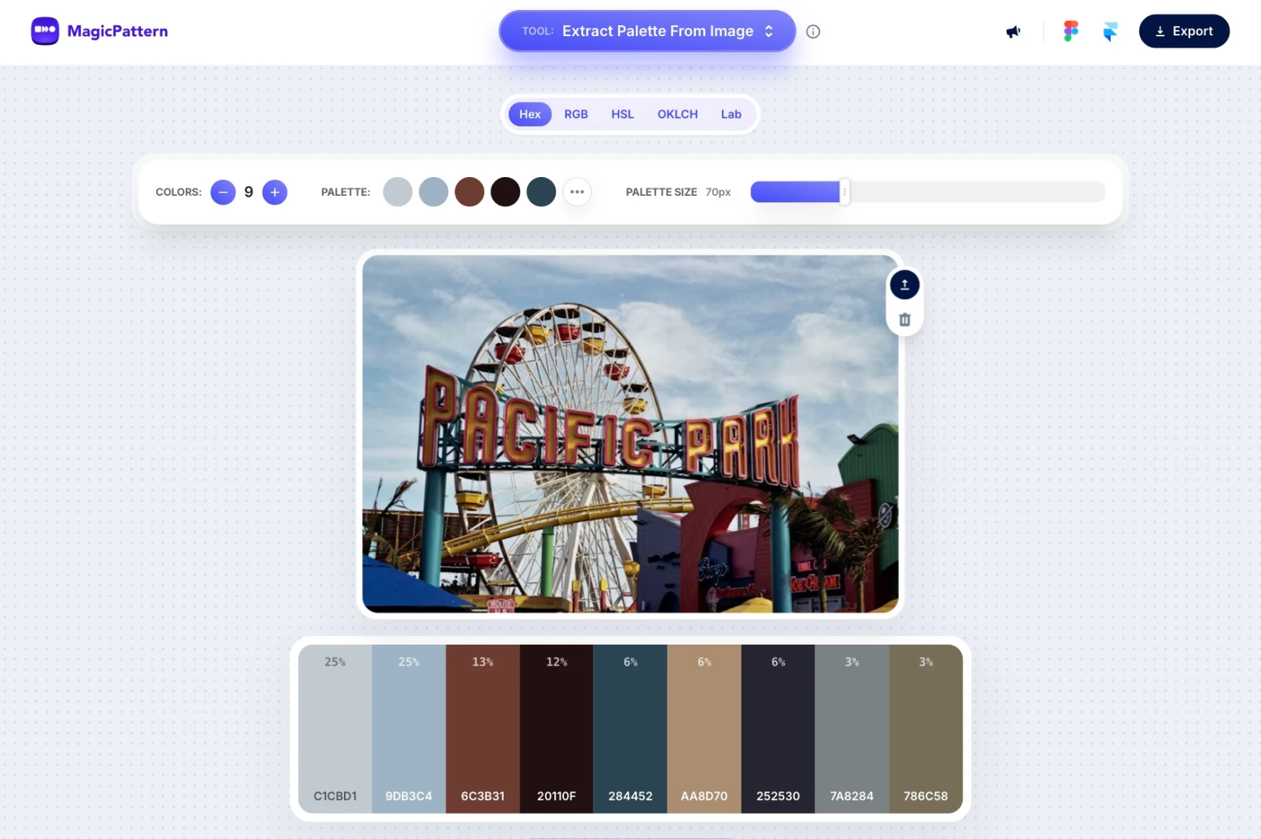
Task: Select the light blue palette preview circle
Action: coord(434,192)
